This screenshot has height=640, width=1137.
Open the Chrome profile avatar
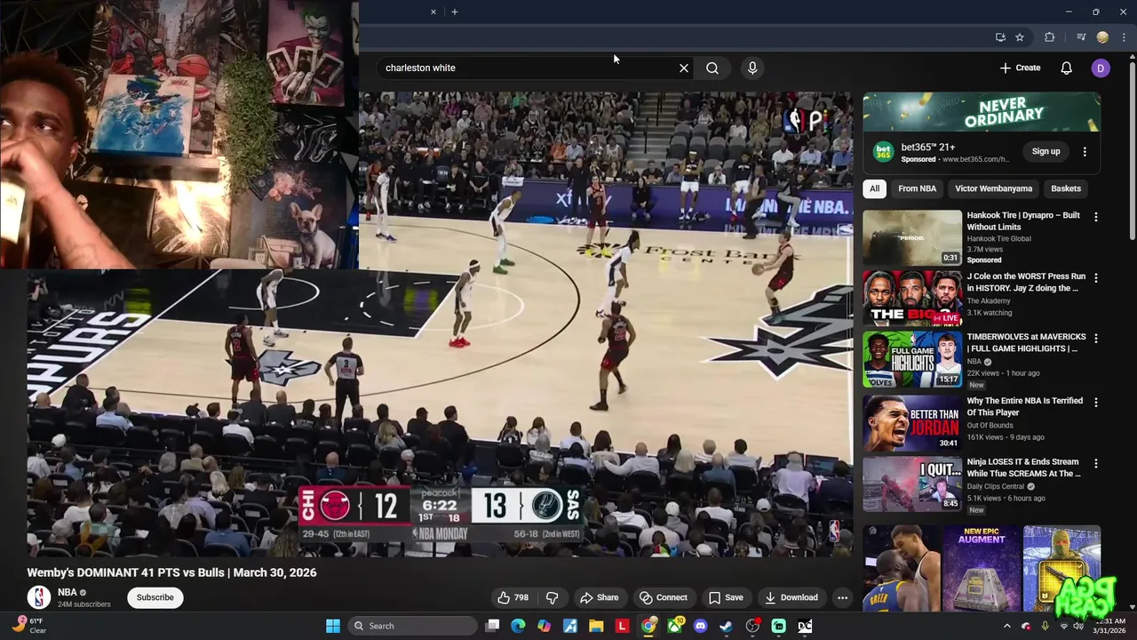1102,37
